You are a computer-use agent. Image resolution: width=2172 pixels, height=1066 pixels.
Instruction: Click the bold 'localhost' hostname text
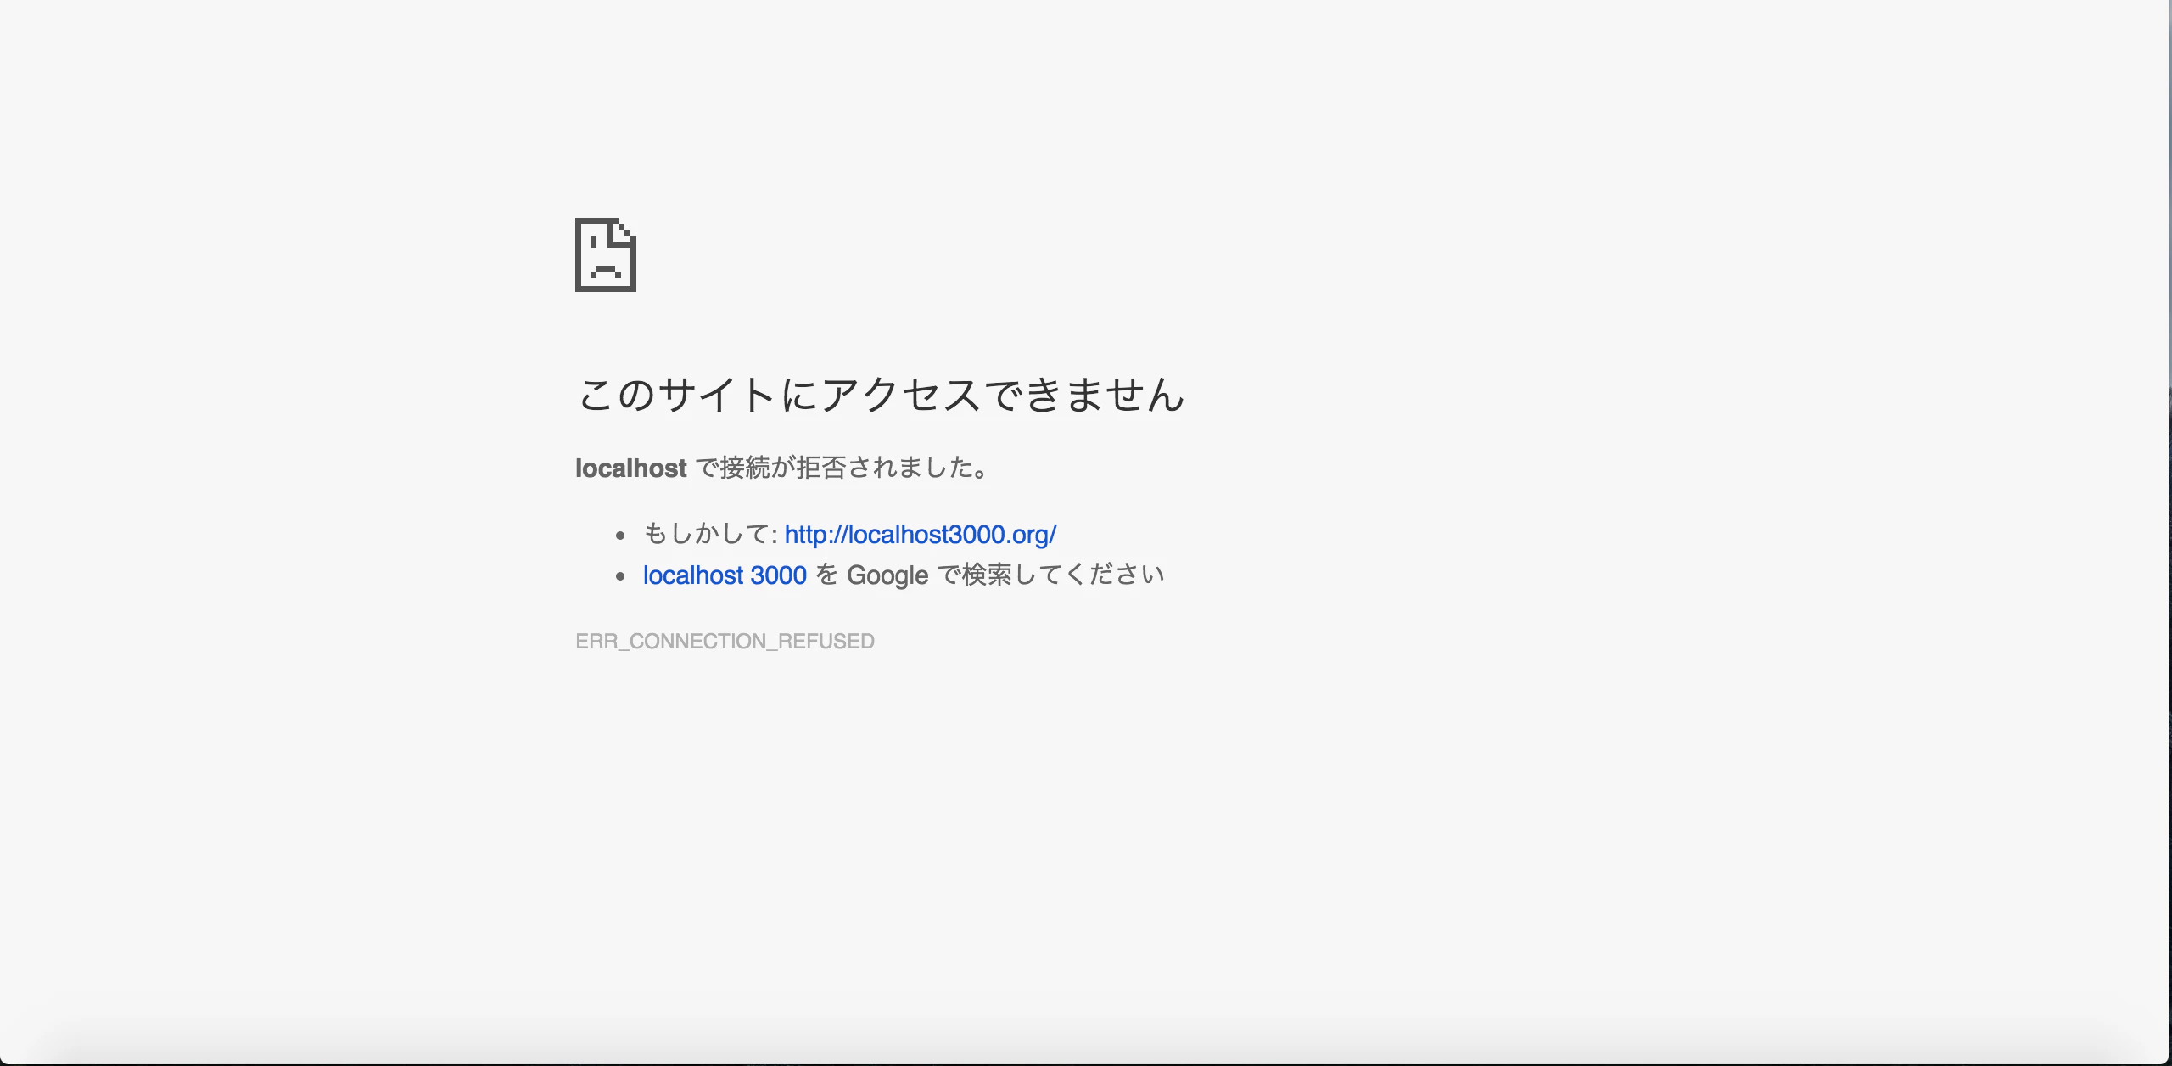coord(630,468)
